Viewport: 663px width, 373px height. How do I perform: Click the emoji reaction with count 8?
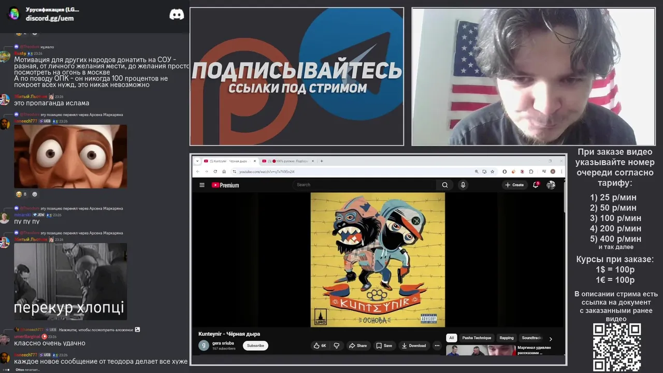tap(21, 194)
